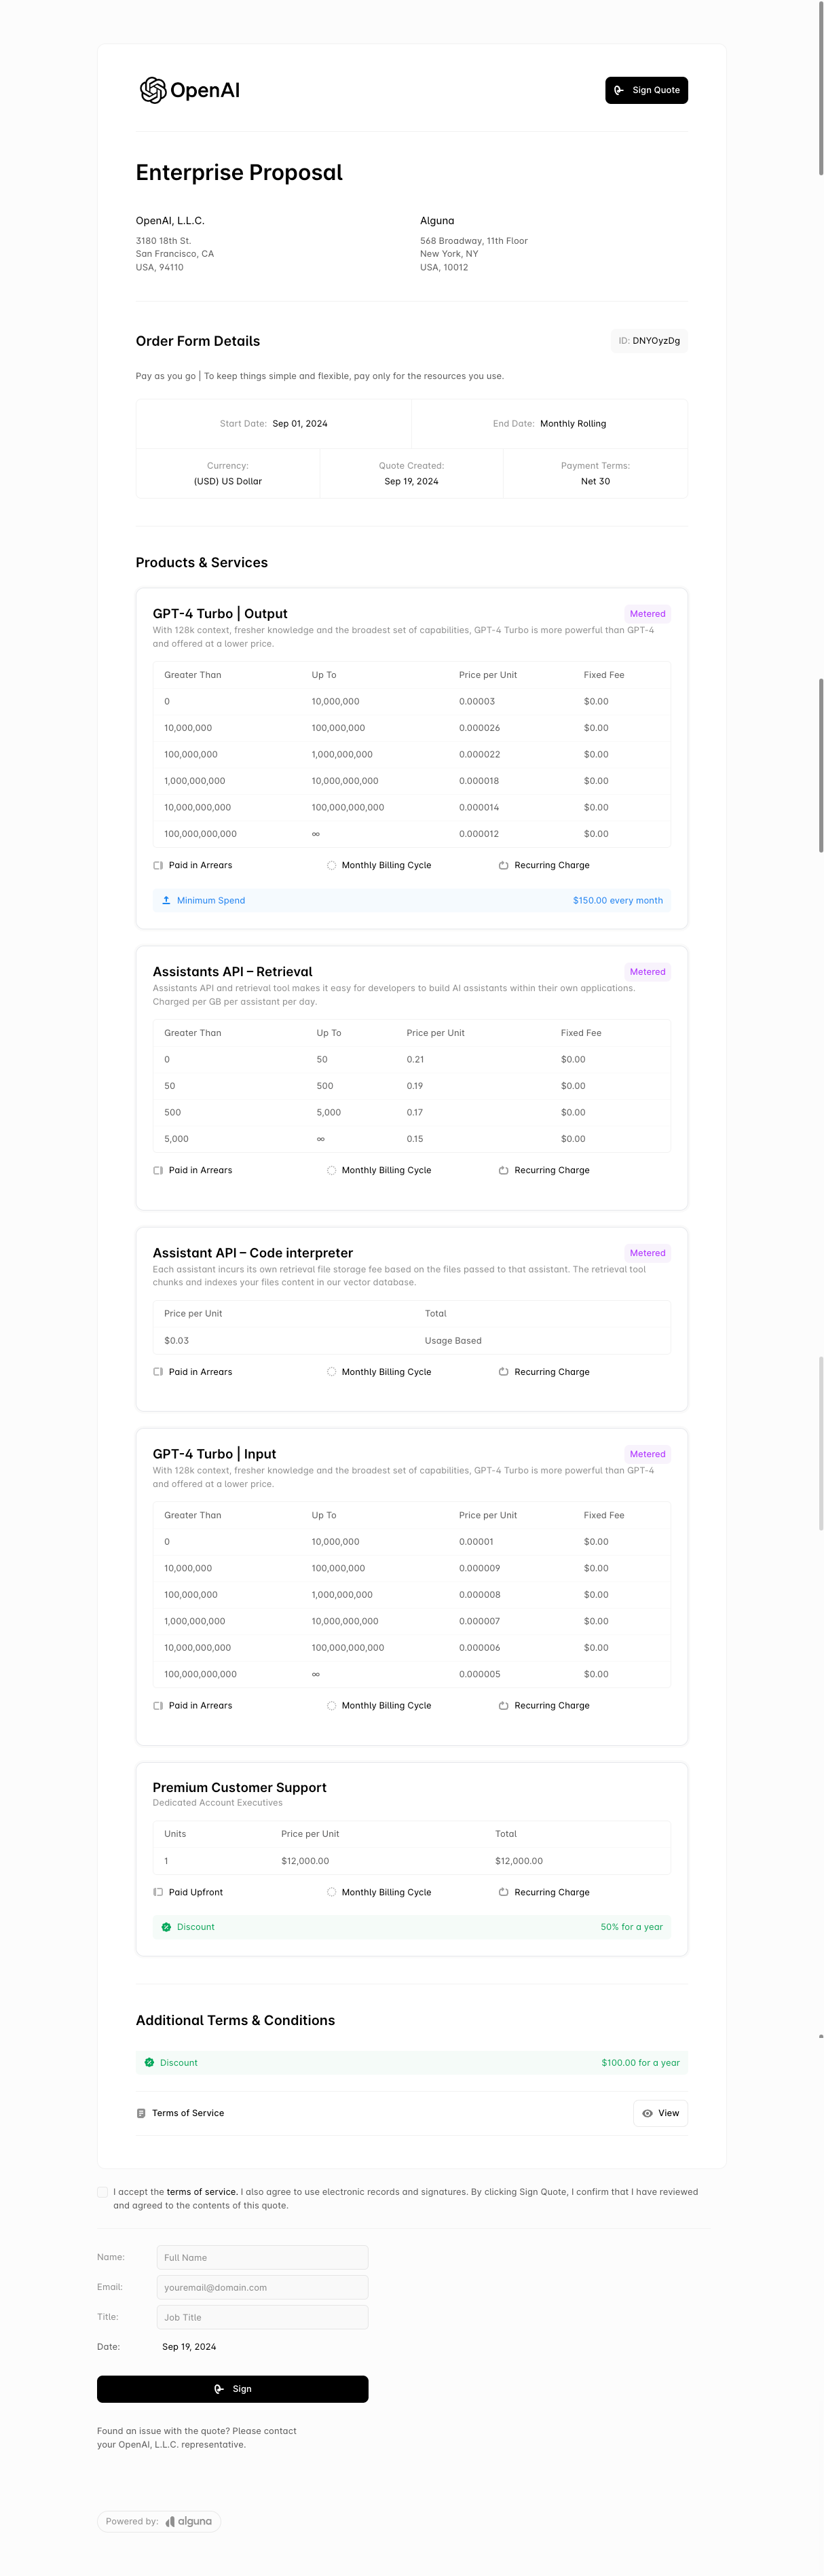This screenshot has height=2576, width=824.
Task: Click the $100.00 for a year discount text
Action: click(640, 2063)
